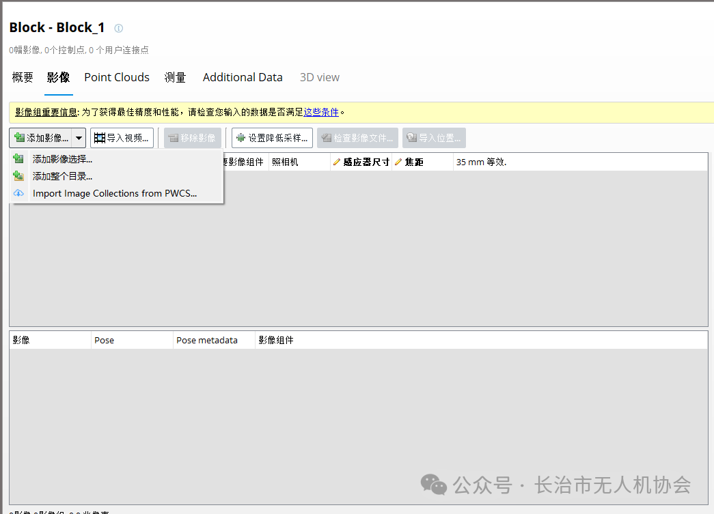Viewport: 714px width, 514px height.
Task: Click the 导入位置... button
Action: tap(434, 138)
